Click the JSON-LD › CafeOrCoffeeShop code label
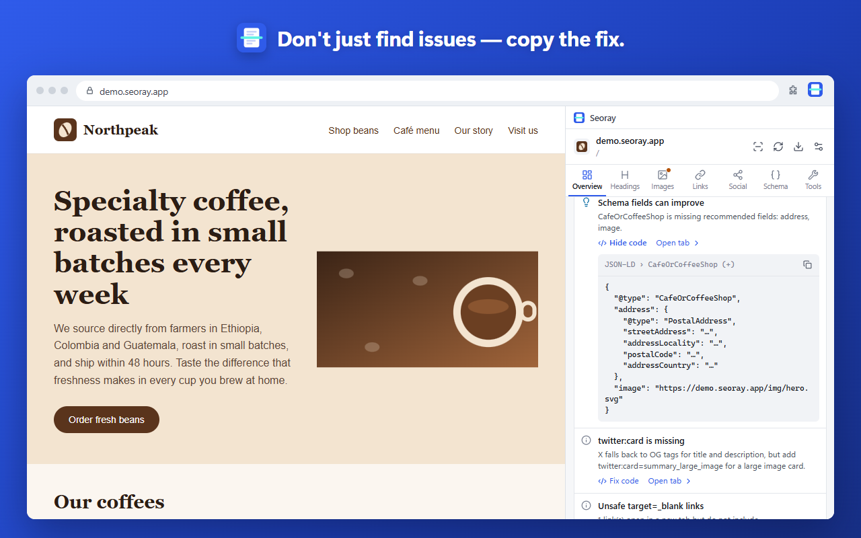This screenshot has height=538, width=861. 669,264
